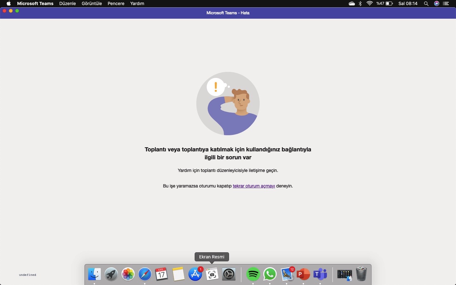
Task: Open the Wi-Fi status menu
Action: click(x=370, y=3)
